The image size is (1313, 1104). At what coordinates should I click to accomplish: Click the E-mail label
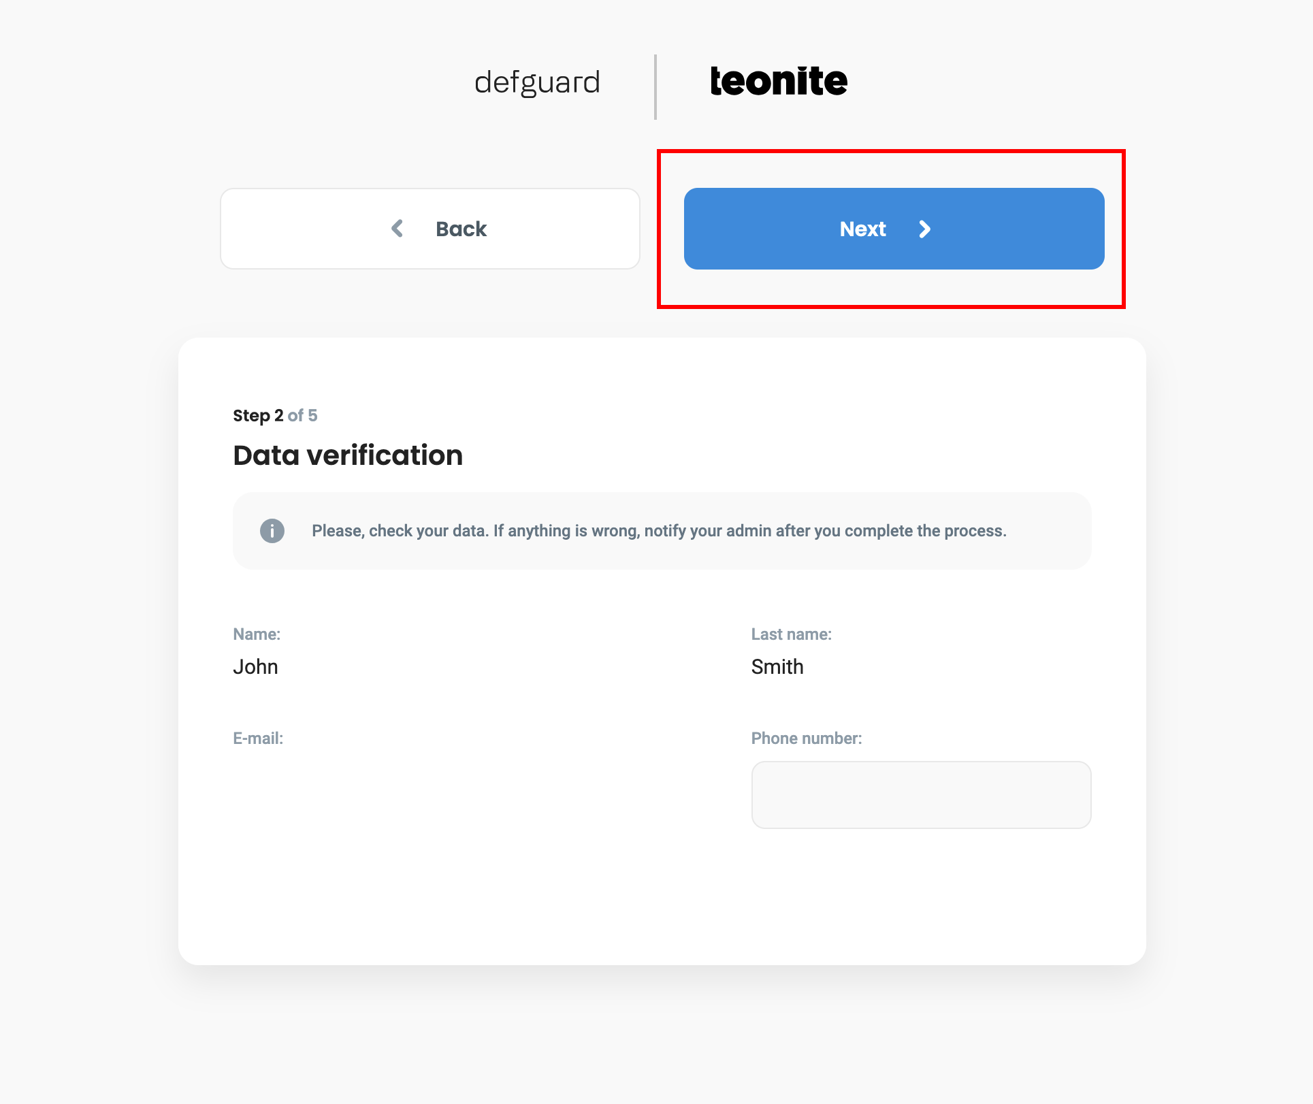pyautogui.click(x=258, y=738)
